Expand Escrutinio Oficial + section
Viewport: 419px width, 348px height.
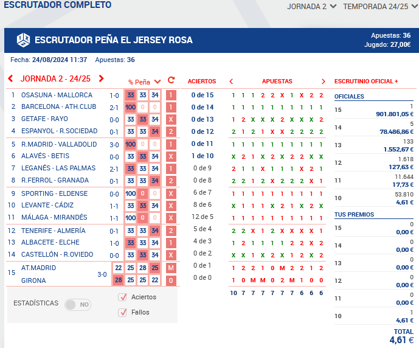[366, 82]
